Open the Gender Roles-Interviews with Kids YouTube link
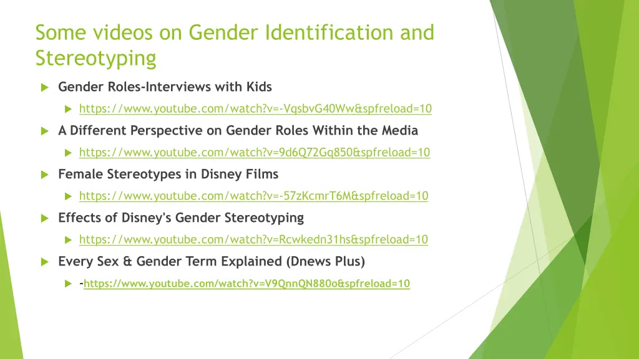 coord(255,108)
